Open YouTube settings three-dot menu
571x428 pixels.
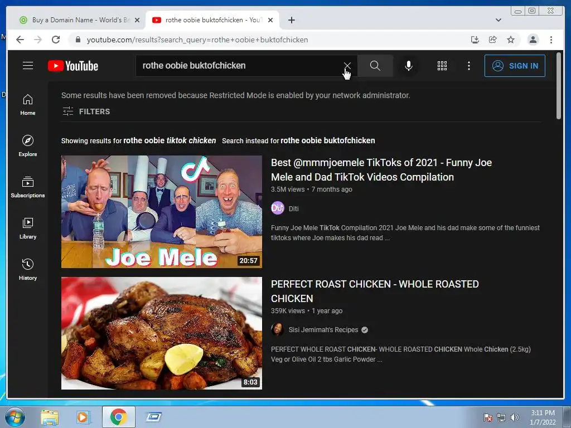click(x=468, y=66)
